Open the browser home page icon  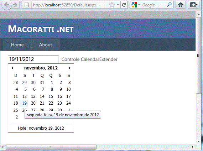[x=181, y=5]
